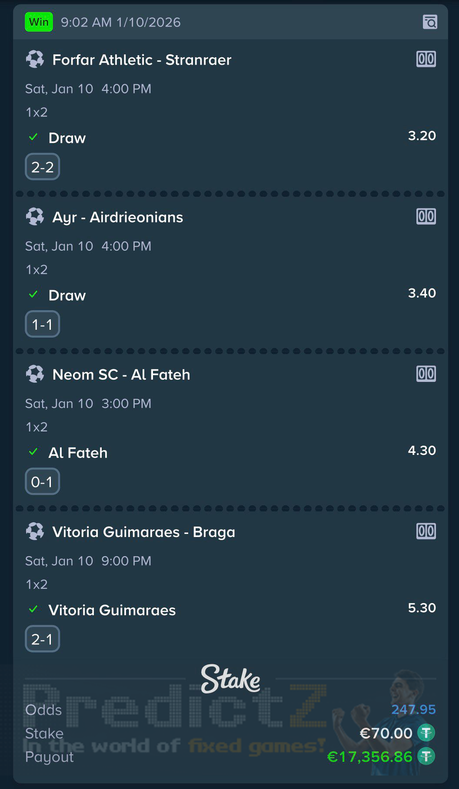The width and height of the screenshot is (459, 789).
Task: Open the 1x2 market label under Neom SC match
Action: pyautogui.click(x=37, y=427)
